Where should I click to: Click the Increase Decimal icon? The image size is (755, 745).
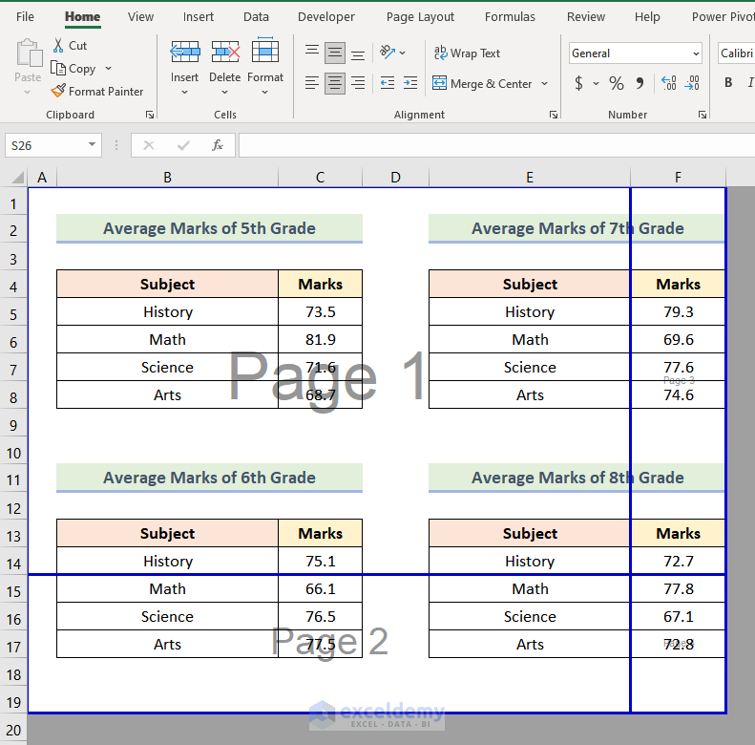668,83
